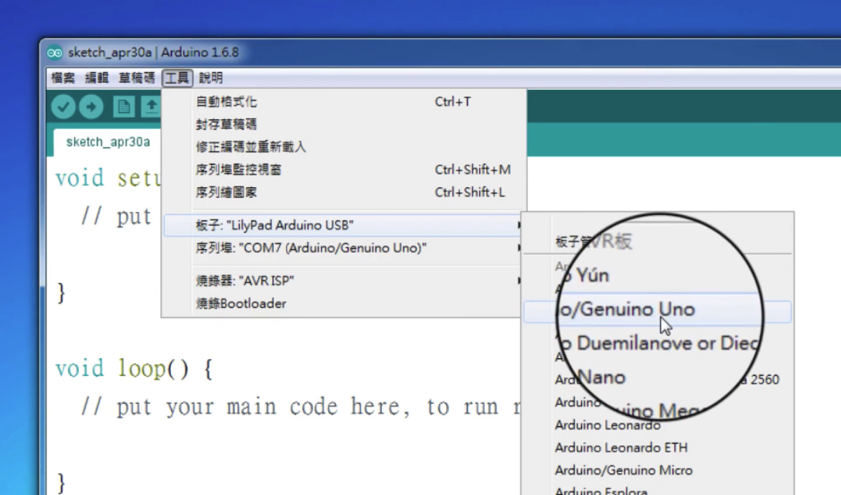Select the Arduino/Genuino Micro board
The height and width of the screenshot is (495, 841).
point(658,469)
